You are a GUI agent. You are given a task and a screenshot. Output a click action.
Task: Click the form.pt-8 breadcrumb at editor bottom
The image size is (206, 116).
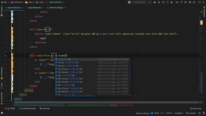(113, 105)
